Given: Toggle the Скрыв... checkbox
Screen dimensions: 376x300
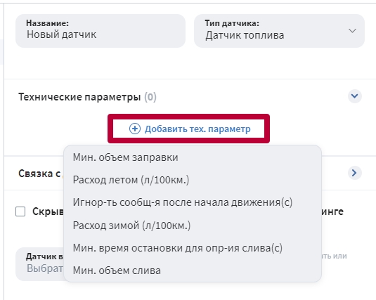Looking at the screenshot, I should pos(20,211).
